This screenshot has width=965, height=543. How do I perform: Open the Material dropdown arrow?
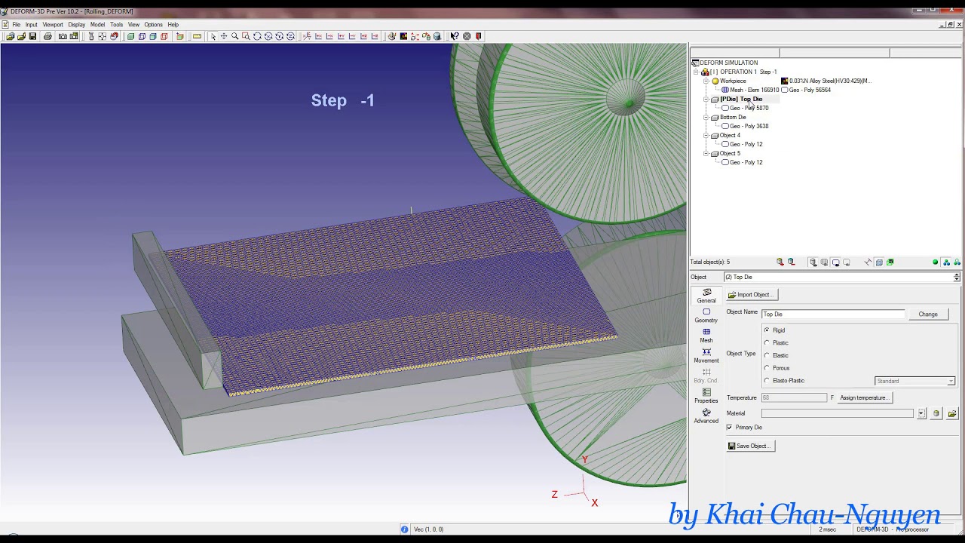pyautogui.click(x=921, y=413)
